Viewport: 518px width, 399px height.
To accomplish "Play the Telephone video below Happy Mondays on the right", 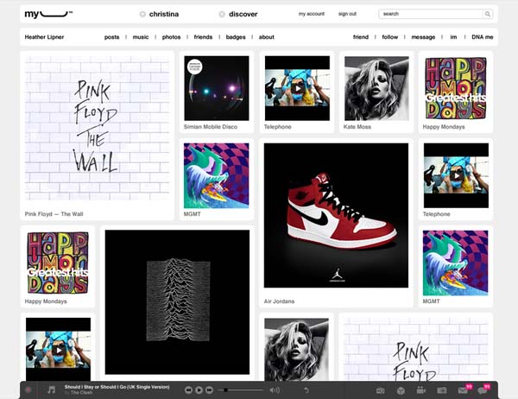I will point(456,175).
